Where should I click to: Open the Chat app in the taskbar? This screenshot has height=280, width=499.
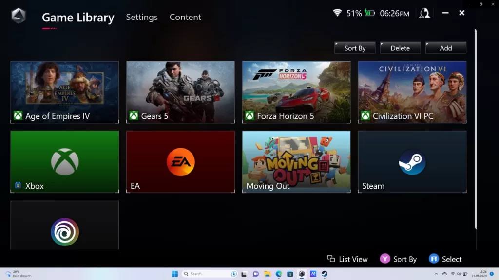click(x=255, y=274)
